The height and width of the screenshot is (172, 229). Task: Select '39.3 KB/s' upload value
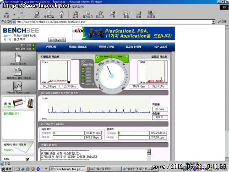(x=158, y=86)
